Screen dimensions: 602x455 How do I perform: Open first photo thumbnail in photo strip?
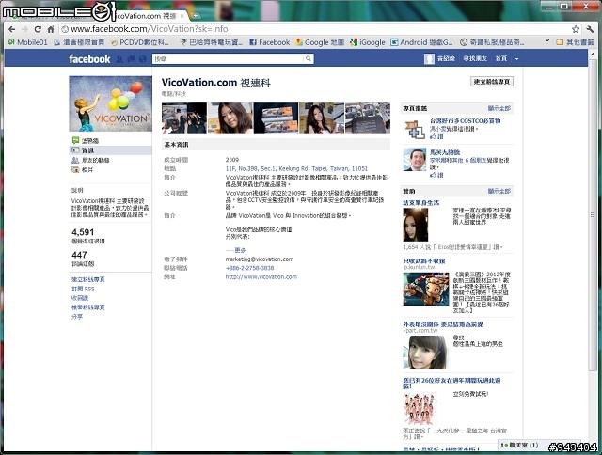point(184,118)
